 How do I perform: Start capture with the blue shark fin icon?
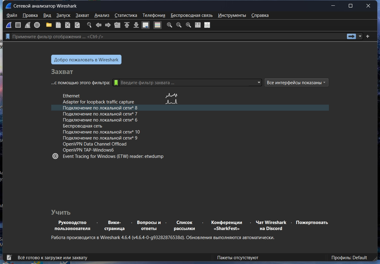[x=9, y=25]
